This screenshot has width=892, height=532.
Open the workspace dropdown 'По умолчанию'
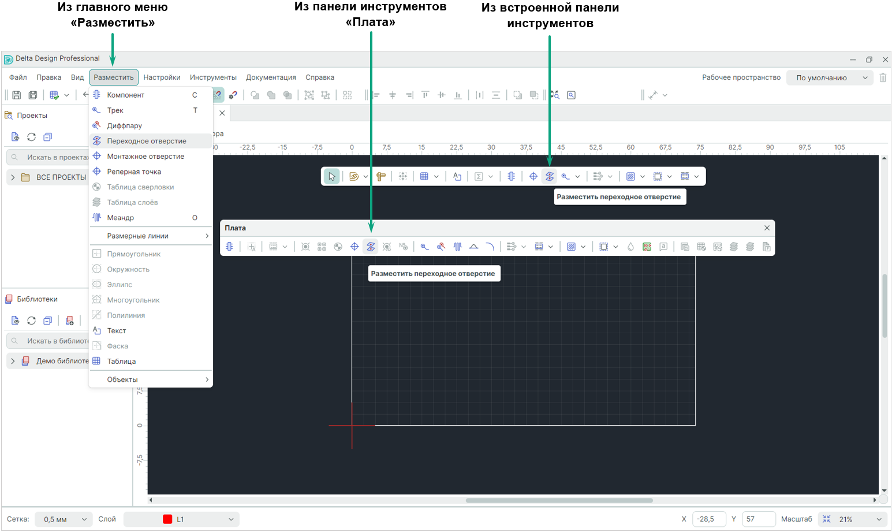(830, 77)
